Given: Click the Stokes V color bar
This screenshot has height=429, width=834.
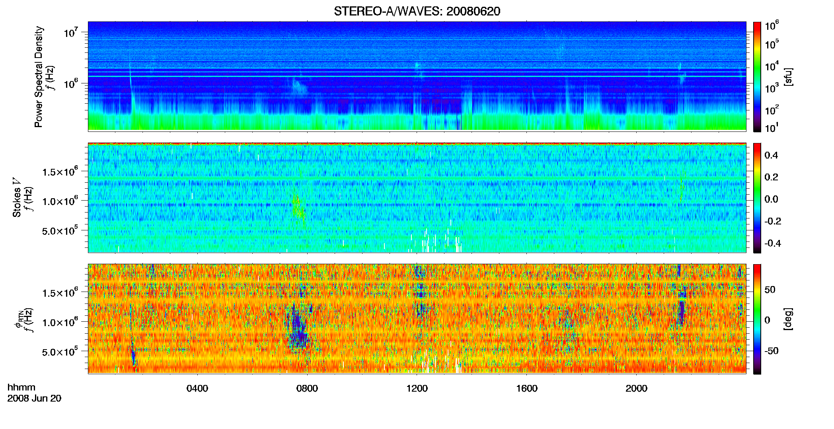Looking at the screenshot, I should tap(757, 198).
